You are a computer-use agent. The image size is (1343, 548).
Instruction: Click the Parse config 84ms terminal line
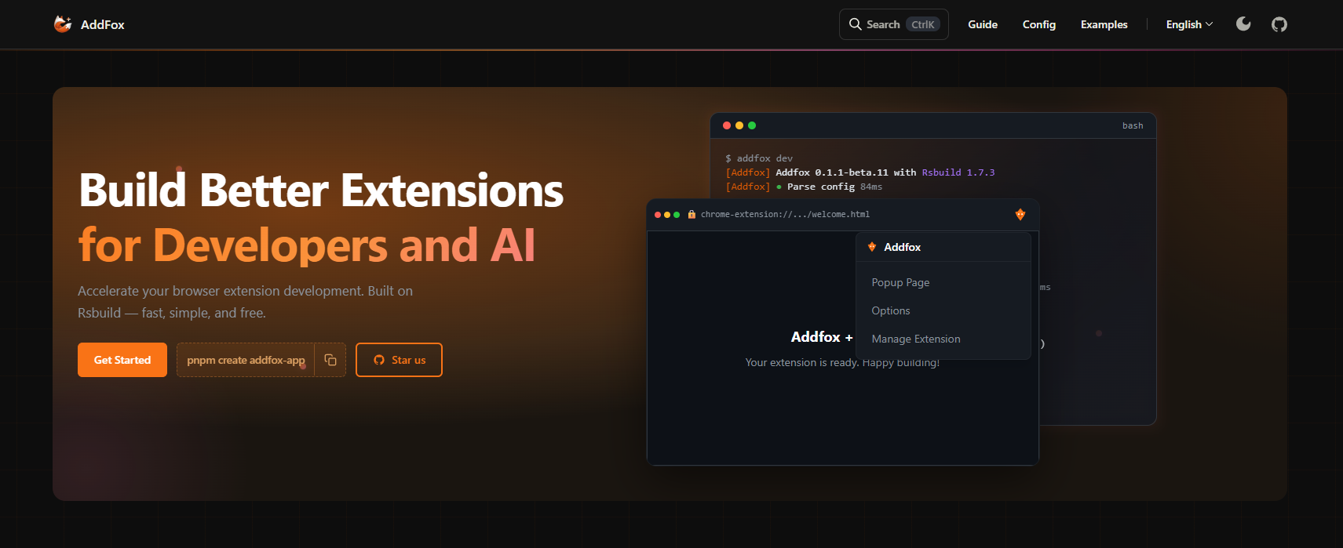coord(805,187)
